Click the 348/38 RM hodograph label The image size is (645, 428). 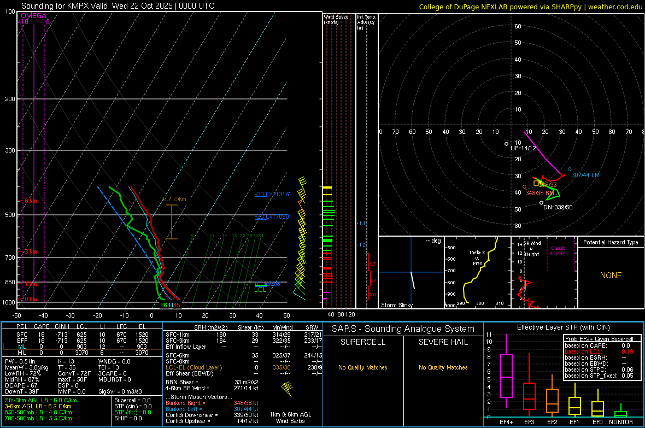pyautogui.click(x=540, y=192)
